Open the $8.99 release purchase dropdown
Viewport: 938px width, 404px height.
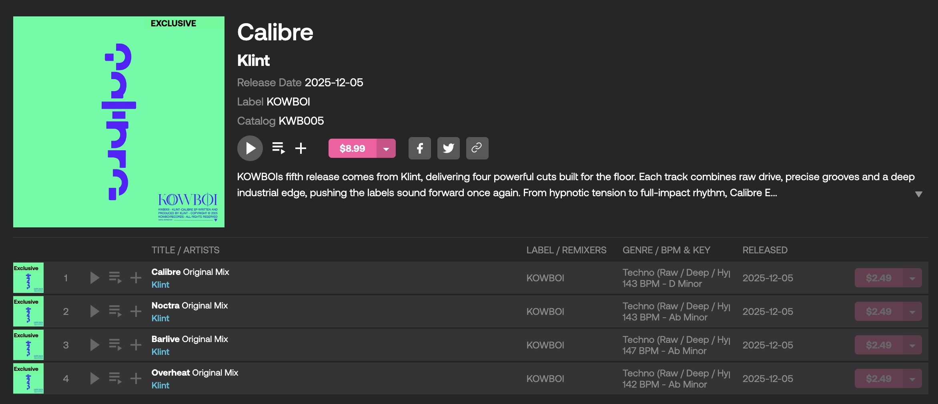[386, 149]
